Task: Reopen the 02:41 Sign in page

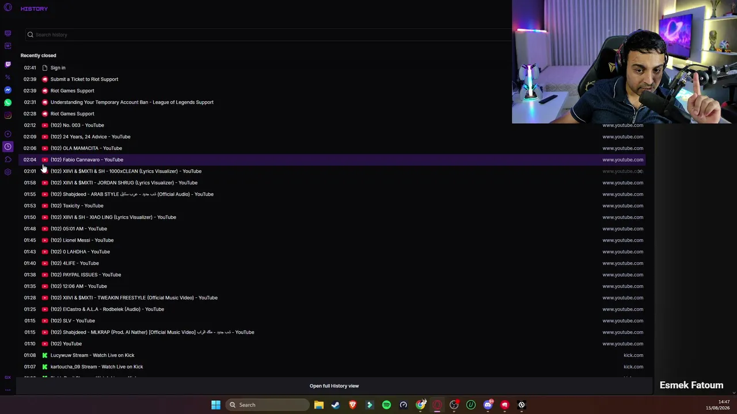Action: [332, 68]
